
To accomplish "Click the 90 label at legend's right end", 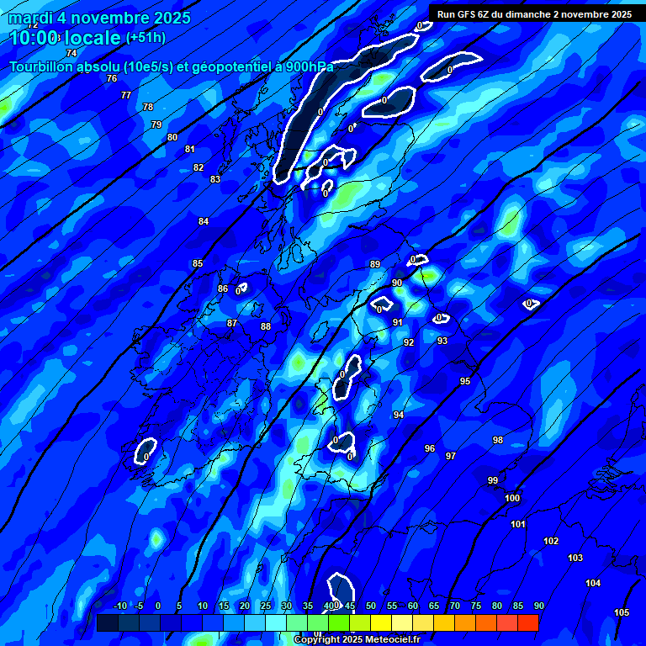I will pos(538,606).
